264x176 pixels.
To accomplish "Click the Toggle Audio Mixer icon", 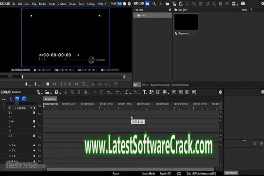I will click(180, 92).
